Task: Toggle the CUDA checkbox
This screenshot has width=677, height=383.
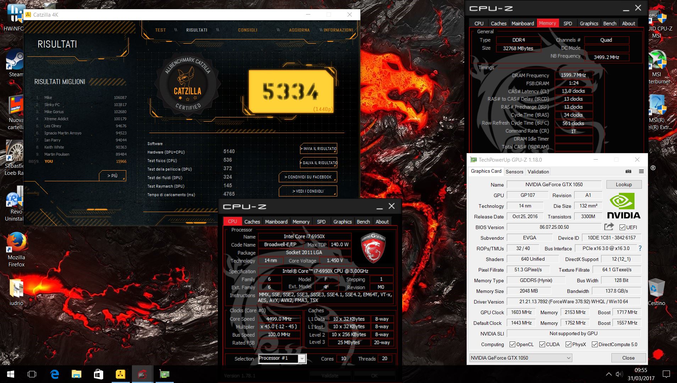Action: coord(542,344)
